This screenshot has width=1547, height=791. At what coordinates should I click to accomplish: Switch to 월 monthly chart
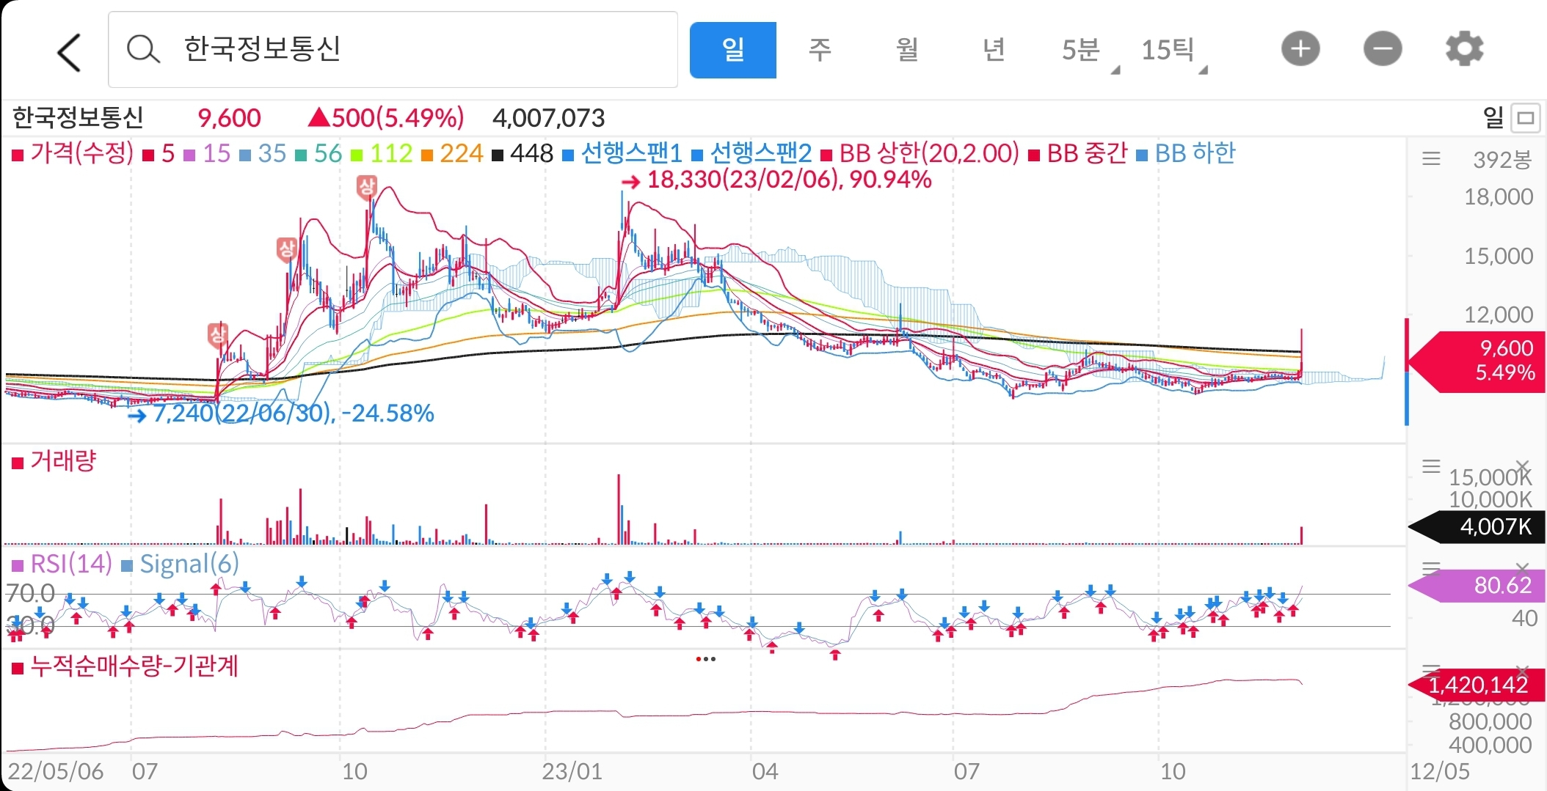click(907, 50)
